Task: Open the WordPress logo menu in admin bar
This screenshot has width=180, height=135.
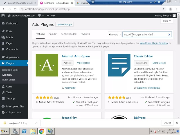Action: coord(3,15)
